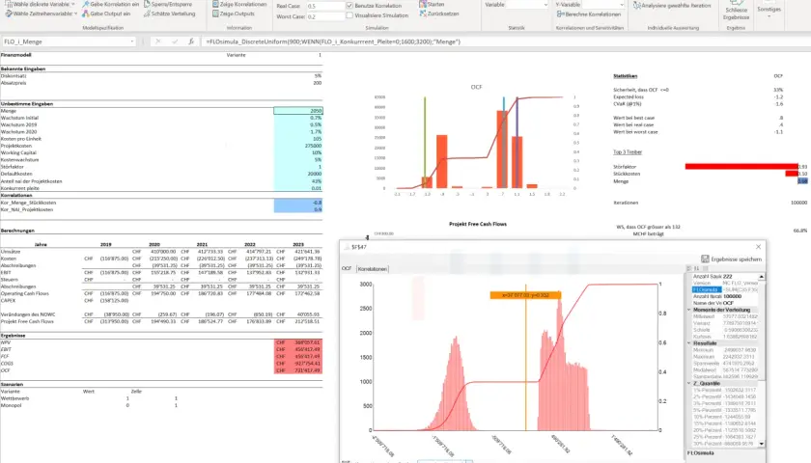Open the Name Box dropdown arrow
The image size is (811, 463).
132,41
